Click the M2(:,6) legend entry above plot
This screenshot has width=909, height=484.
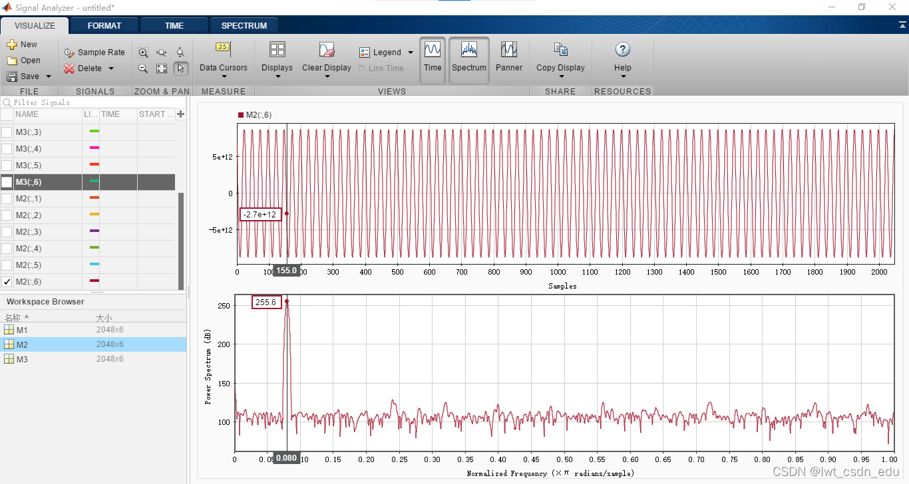click(x=255, y=115)
